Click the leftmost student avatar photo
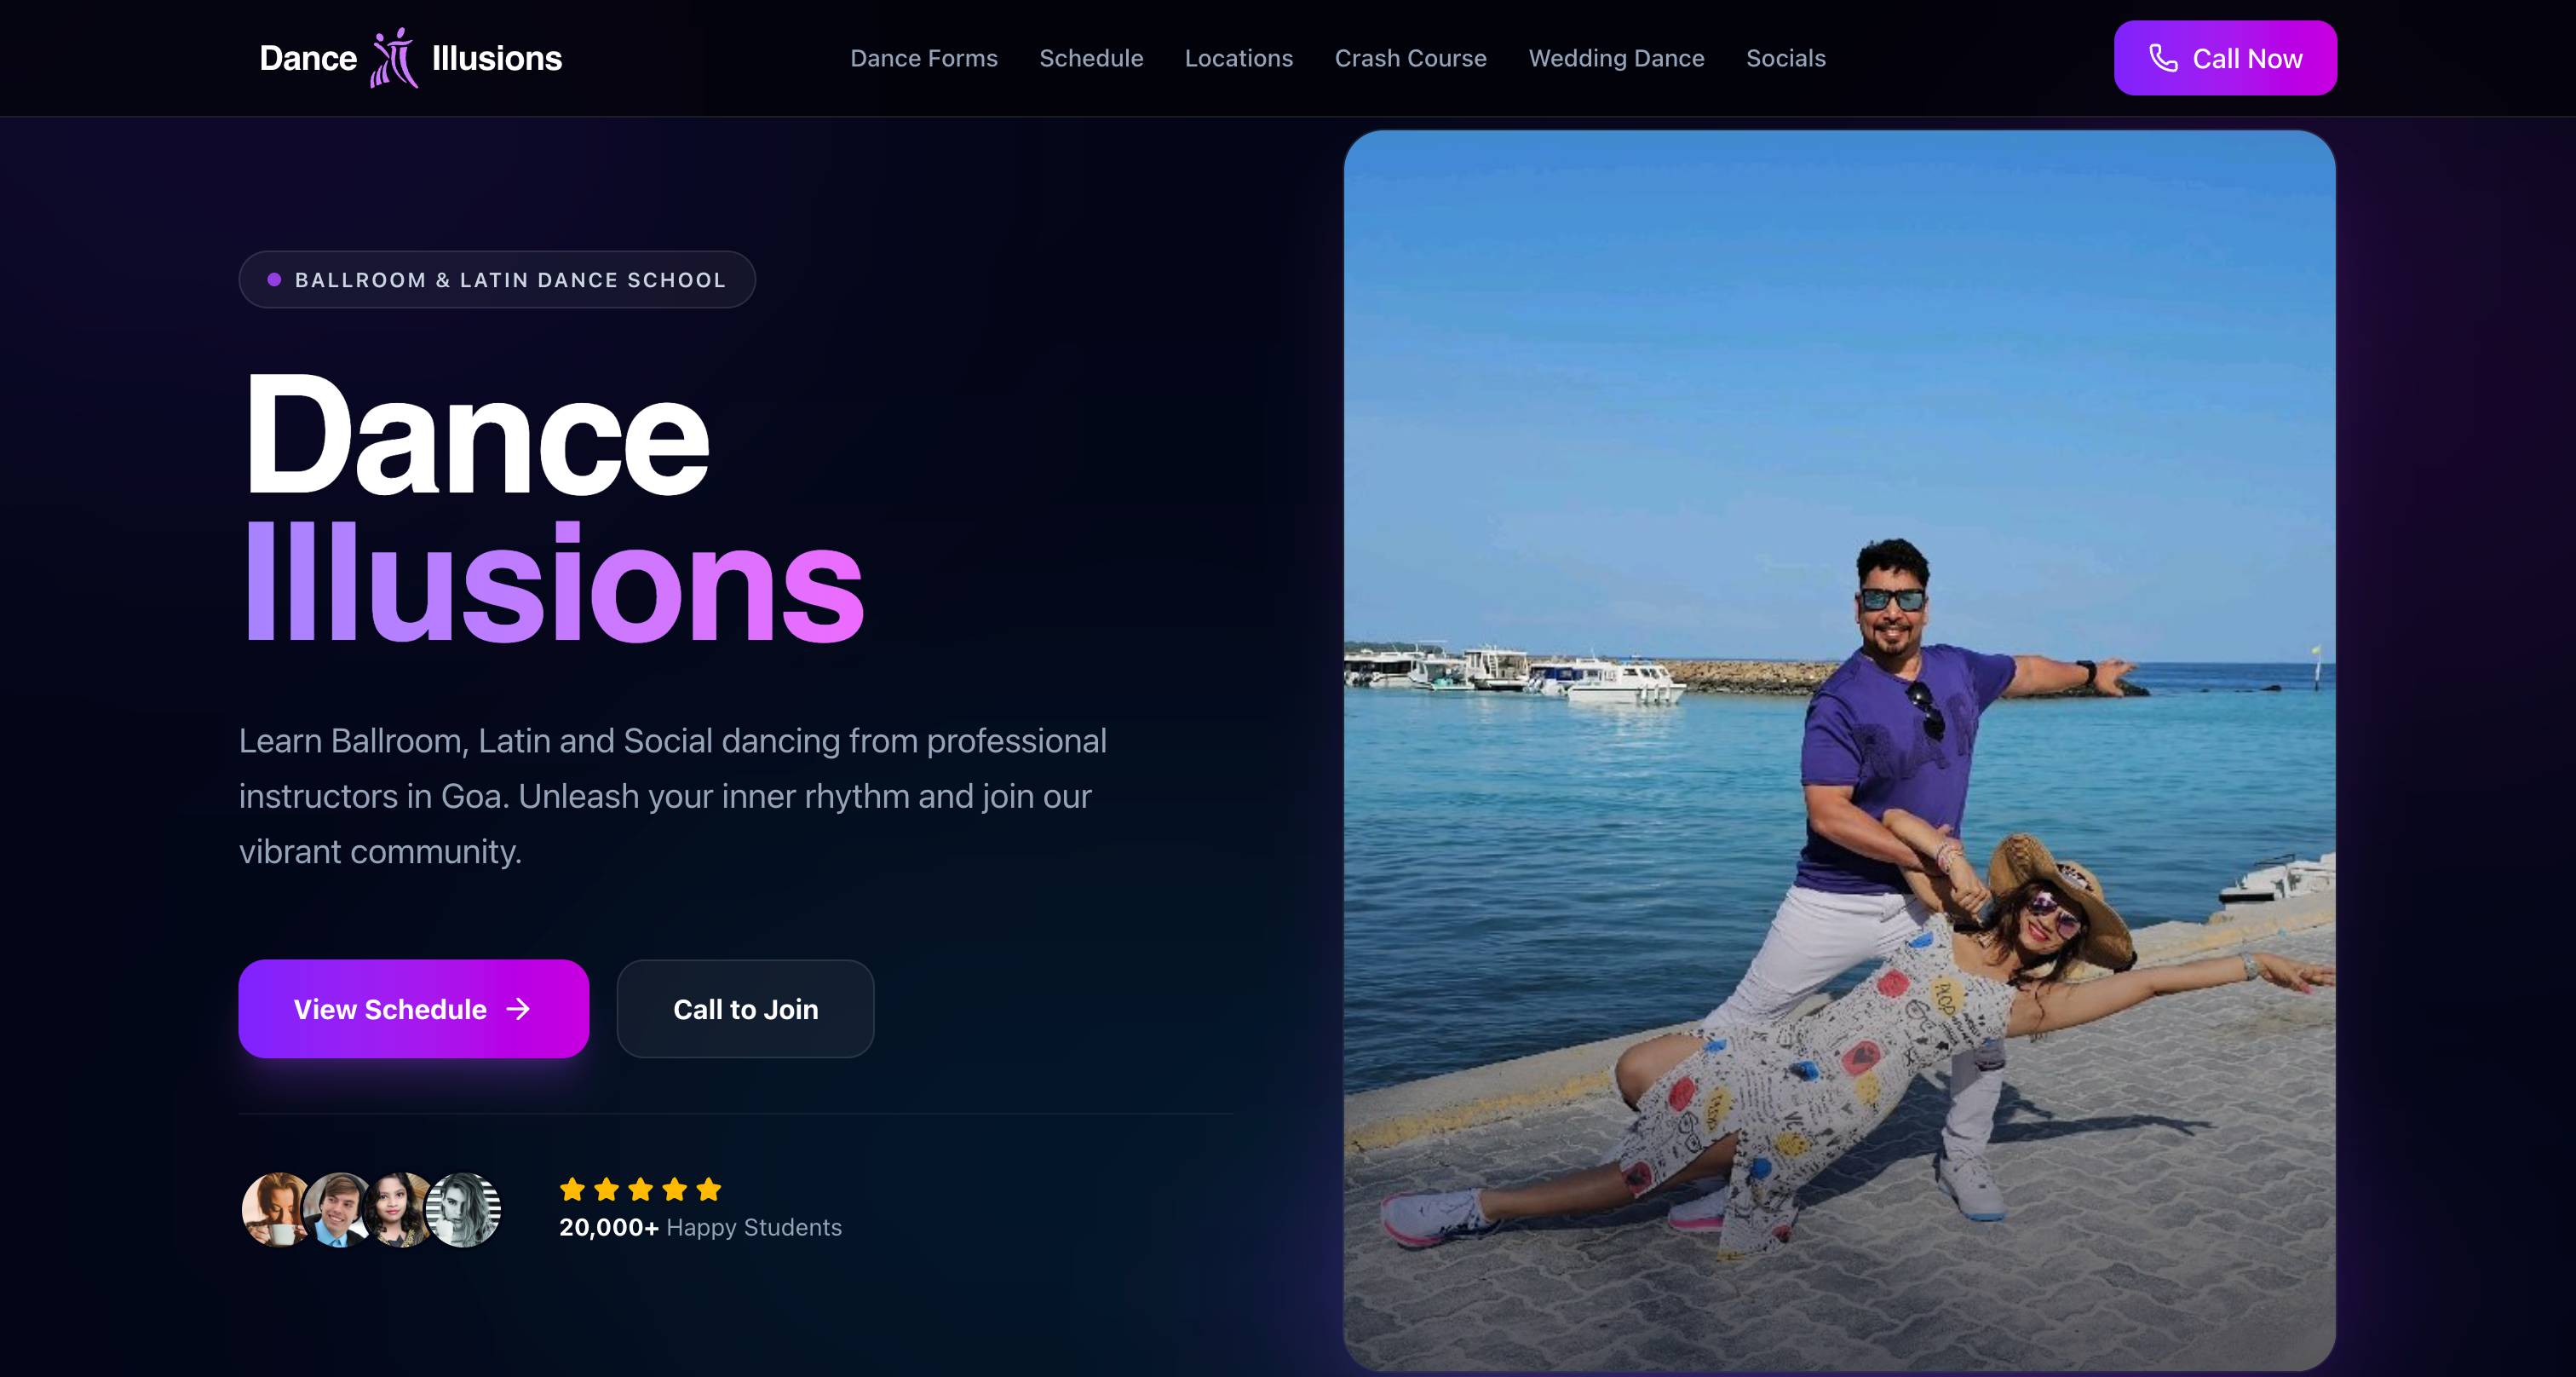This screenshot has width=2576, height=1377. coord(275,1210)
